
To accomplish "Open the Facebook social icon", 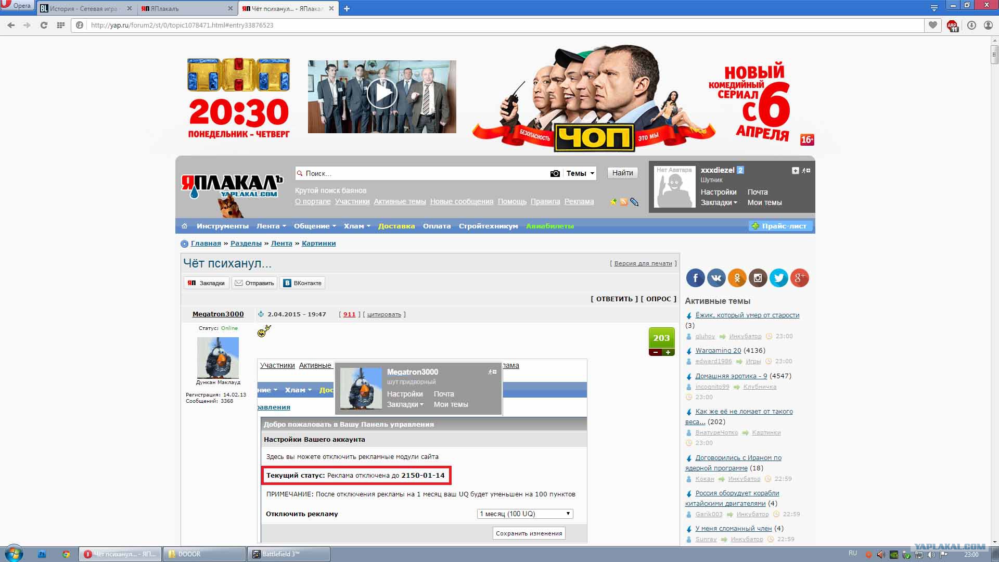I will click(x=695, y=278).
